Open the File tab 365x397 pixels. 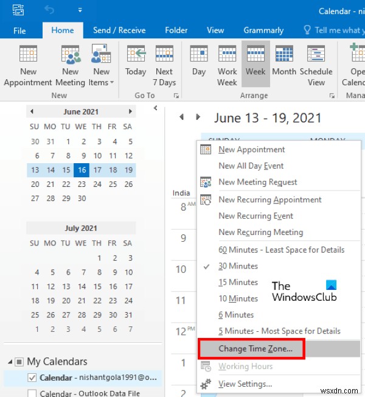coord(19,30)
